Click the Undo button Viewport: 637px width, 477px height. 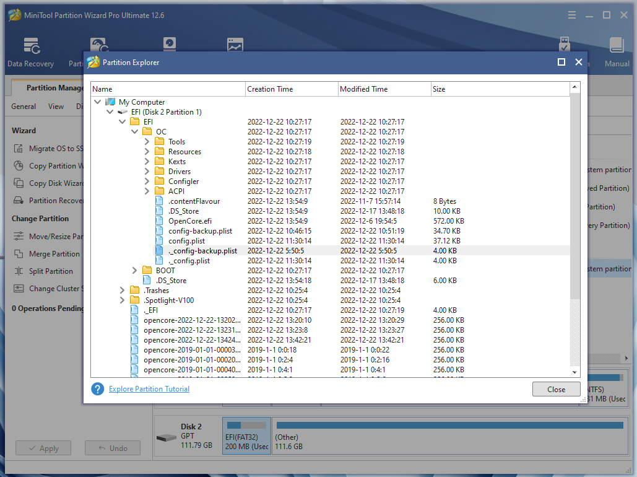113,448
